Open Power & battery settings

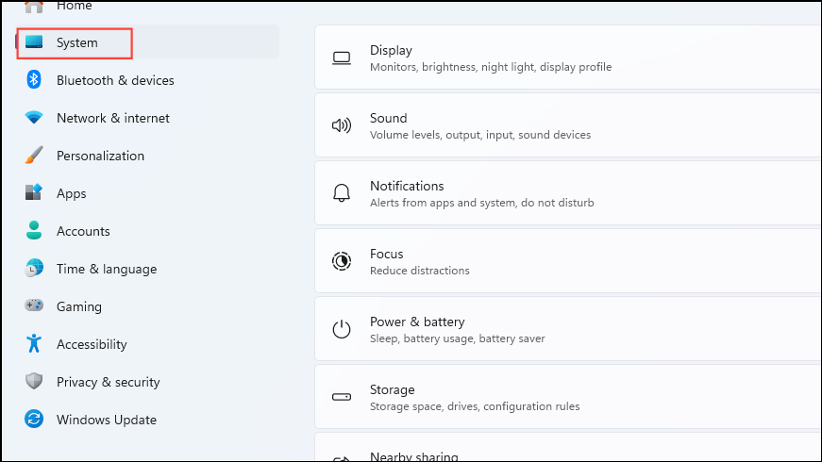[566, 329]
